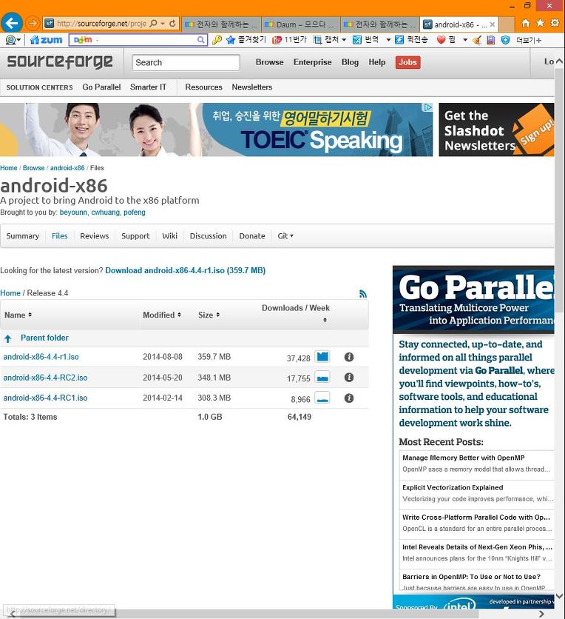565x619 pixels.
Task: Open android-x86-4.4-RC2.iso file link
Action: 45,378
